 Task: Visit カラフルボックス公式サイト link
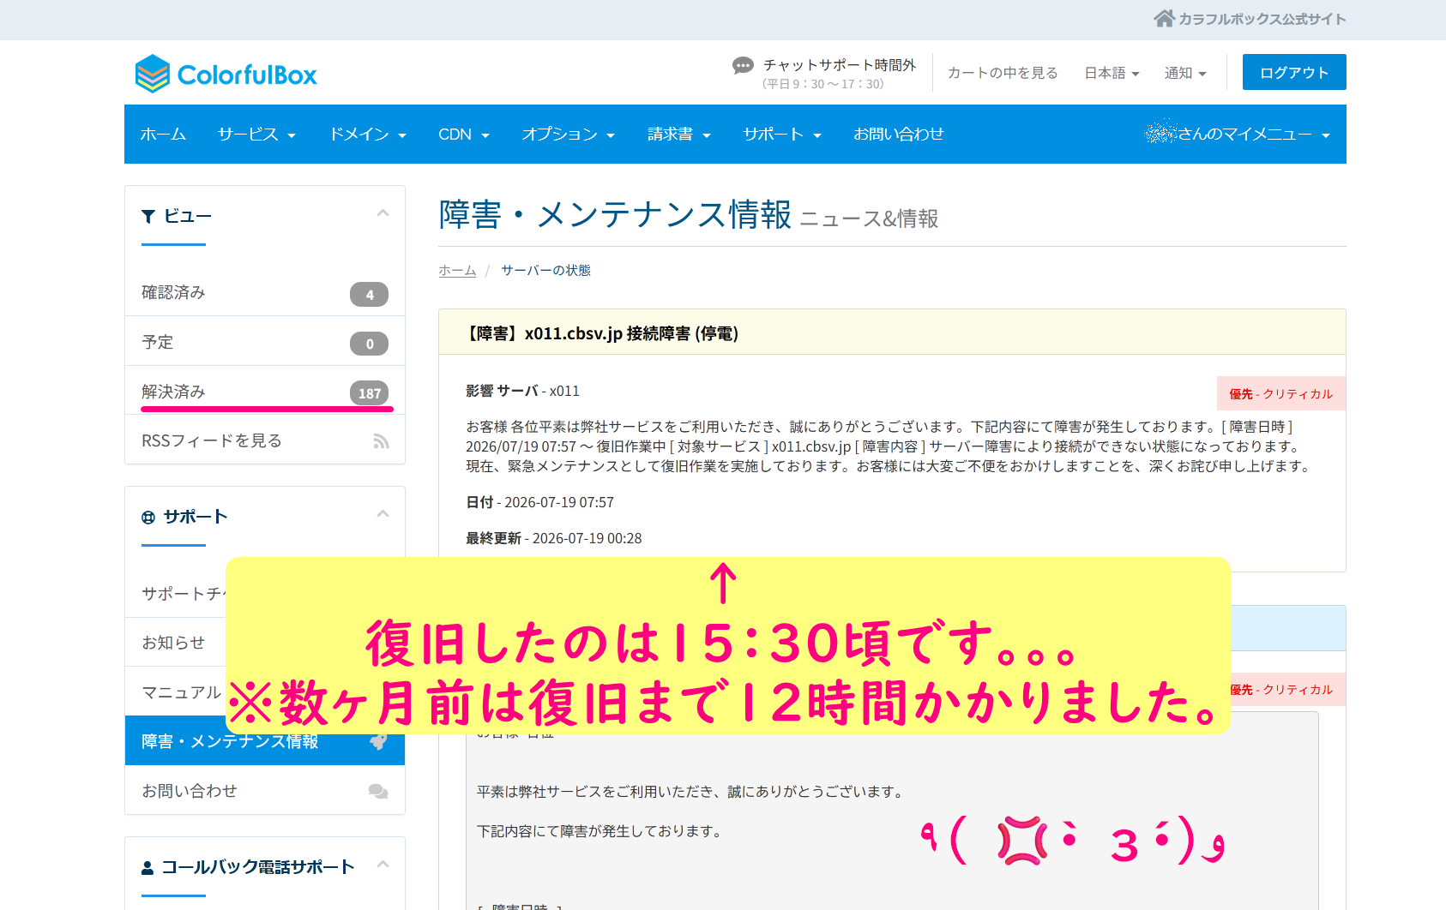tap(1262, 19)
